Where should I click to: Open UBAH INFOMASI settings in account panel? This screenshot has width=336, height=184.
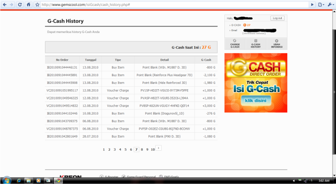(x=277, y=44)
